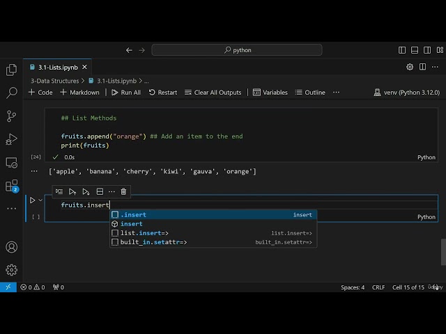Open editor More Actions ellipsis at top right
The image size is (446, 334).
[435, 67]
